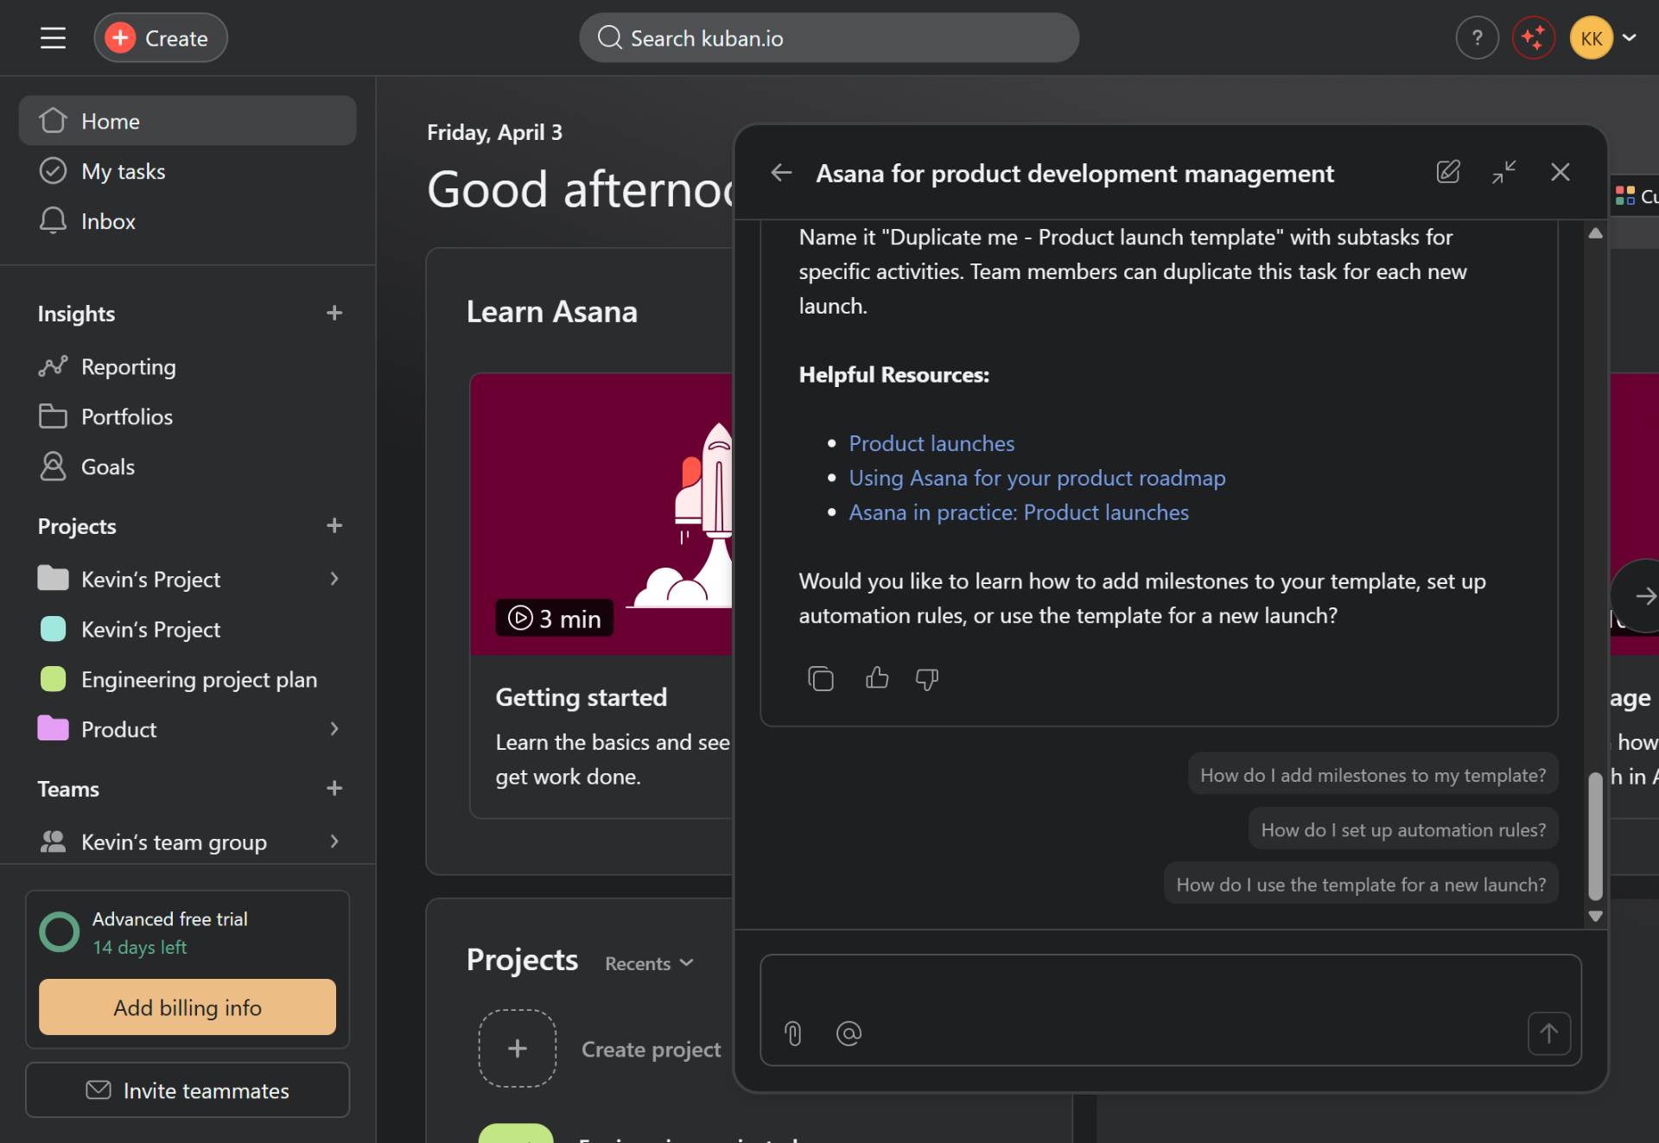
Task: Open Asana in practice: Product launches link
Action: click(1019, 512)
